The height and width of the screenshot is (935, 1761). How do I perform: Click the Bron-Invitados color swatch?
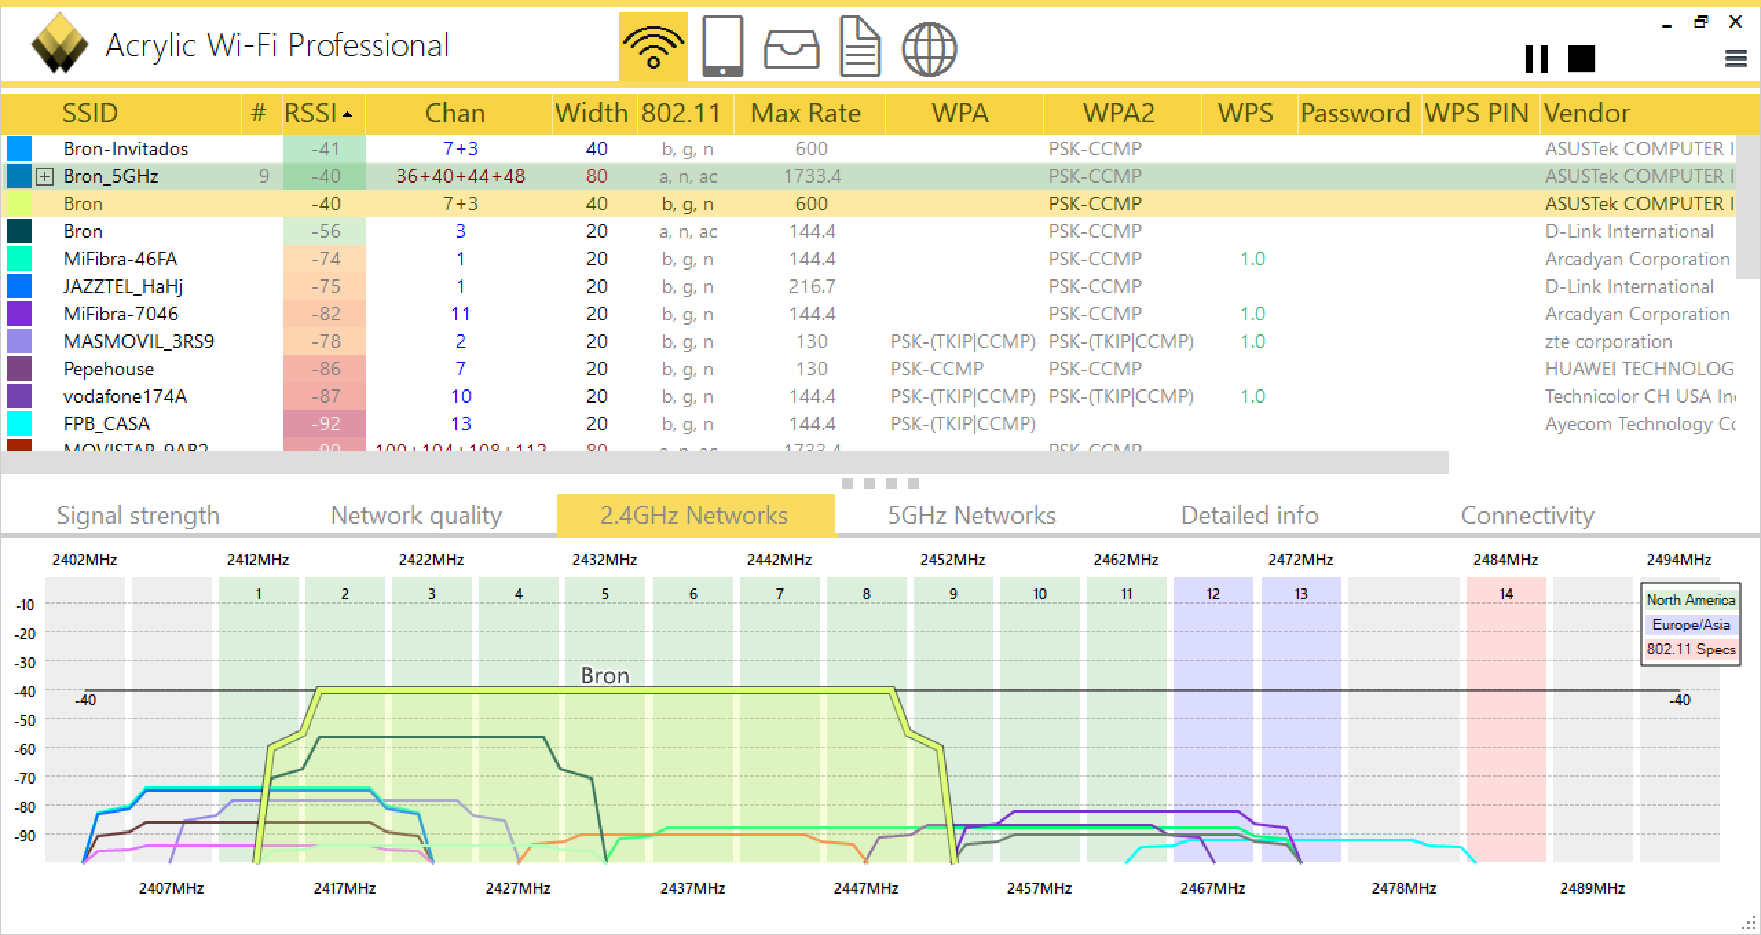tap(19, 148)
